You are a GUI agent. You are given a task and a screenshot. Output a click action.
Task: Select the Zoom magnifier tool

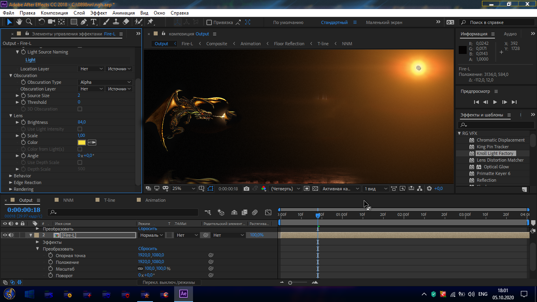(29, 22)
